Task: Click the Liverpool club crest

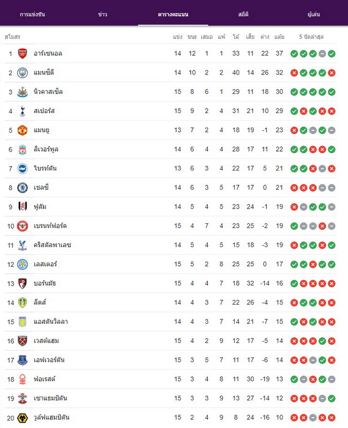Action: (22, 149)
